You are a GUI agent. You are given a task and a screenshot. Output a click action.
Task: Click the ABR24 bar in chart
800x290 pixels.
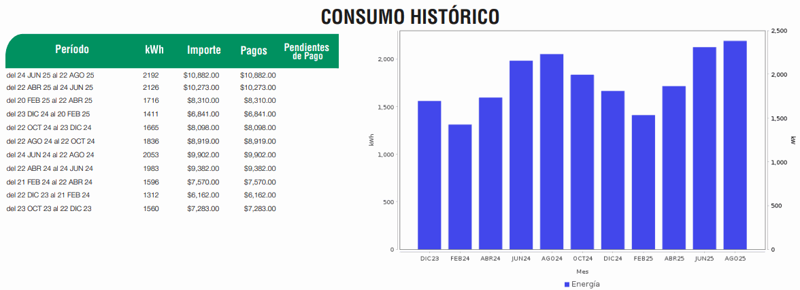point(491,174)
